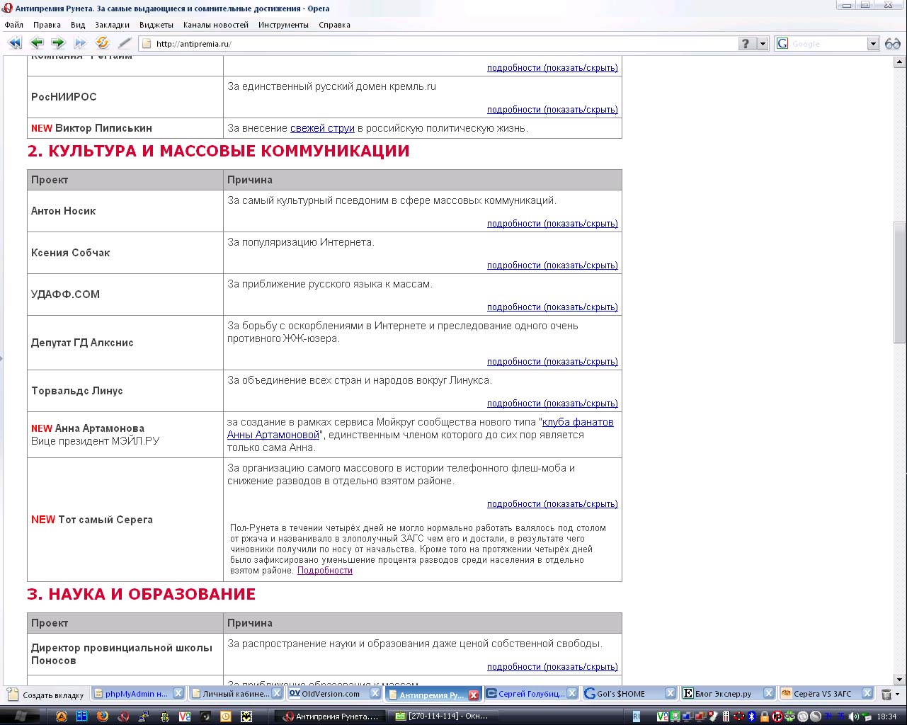Open the Инструменты menu
Viewport: 907px width, 725px height.
click(283, 25)
